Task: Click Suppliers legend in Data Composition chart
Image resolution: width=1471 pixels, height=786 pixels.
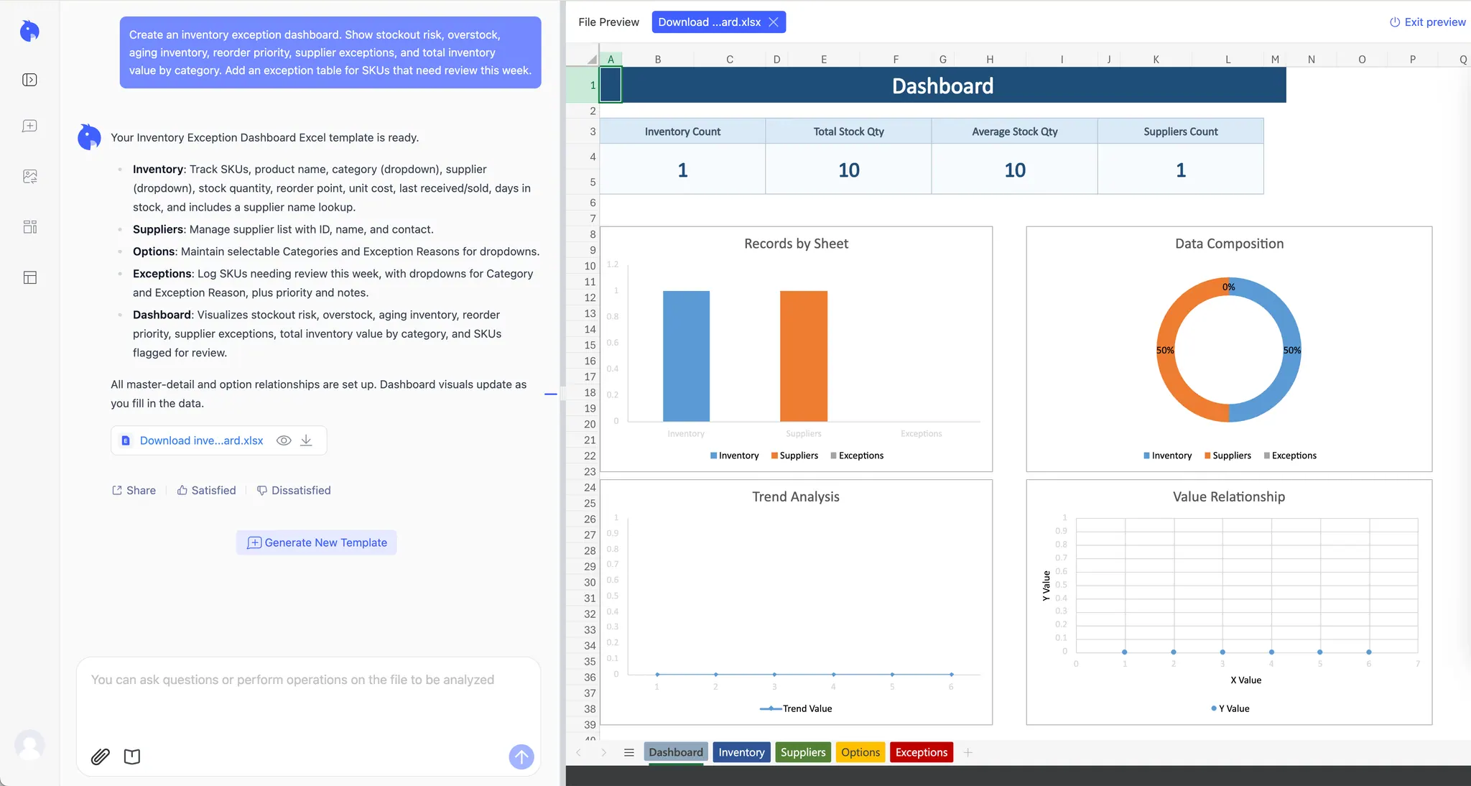Action: click(x=1228, y=456)
